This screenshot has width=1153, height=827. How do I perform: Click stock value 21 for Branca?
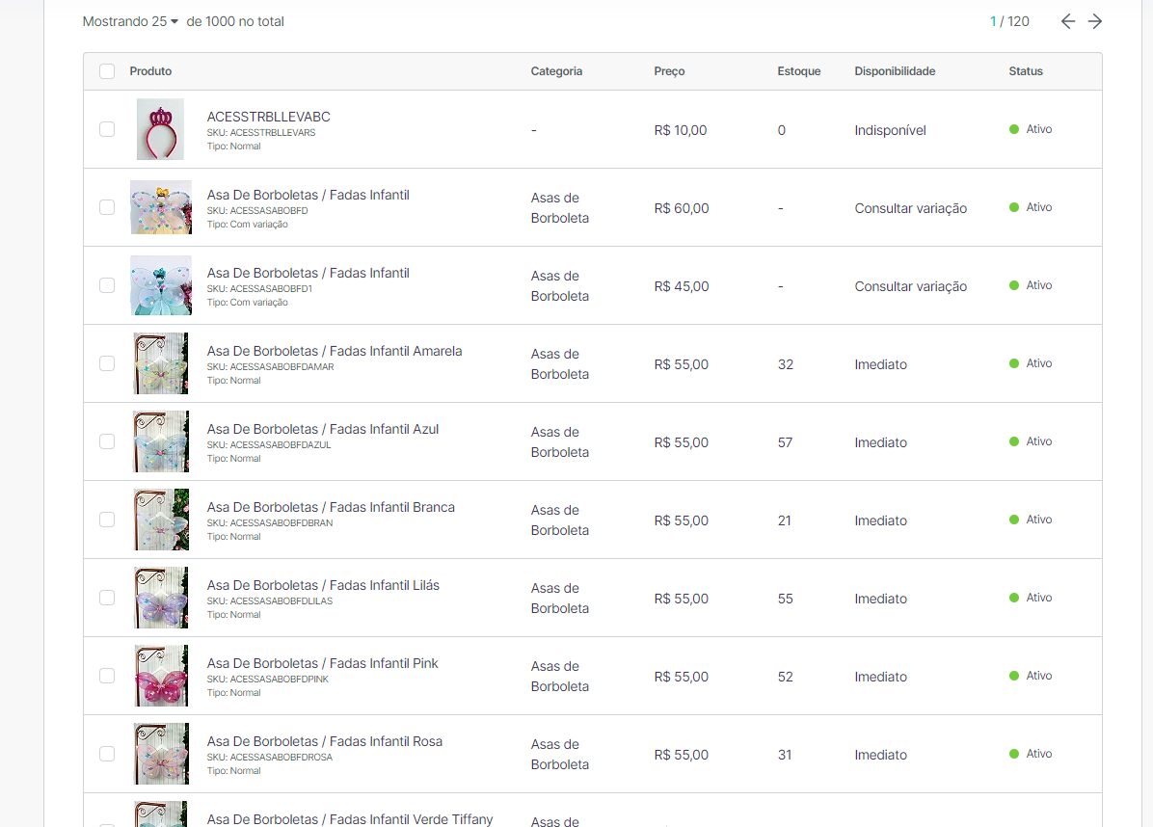click(785, 520)
